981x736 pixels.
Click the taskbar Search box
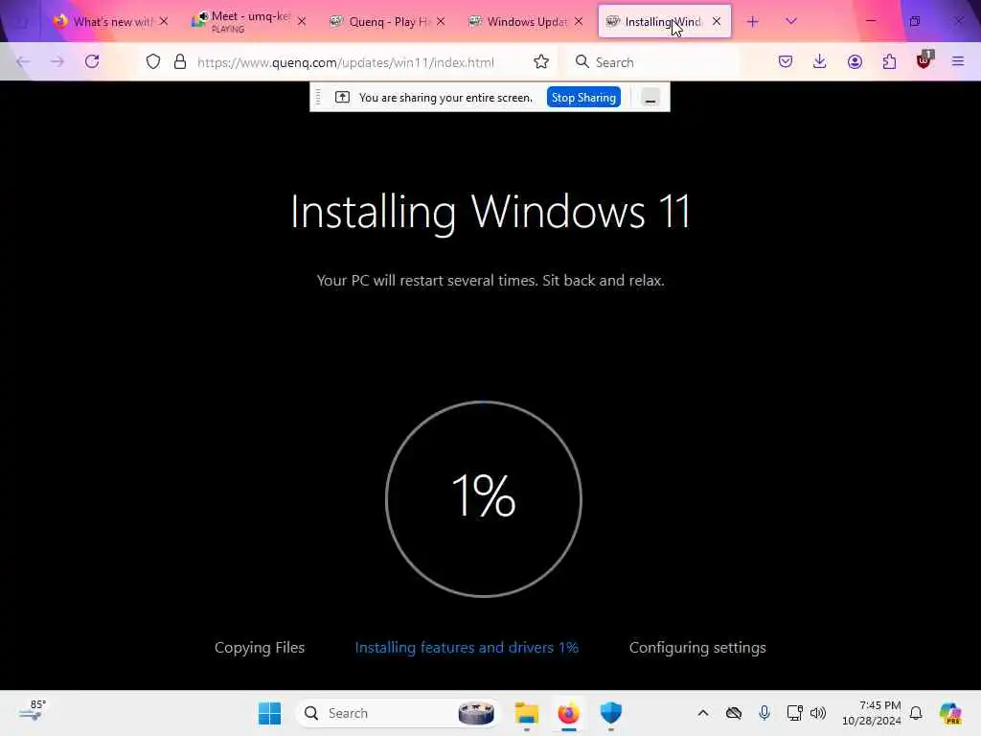pyautogui.click(x=399, y=713)
